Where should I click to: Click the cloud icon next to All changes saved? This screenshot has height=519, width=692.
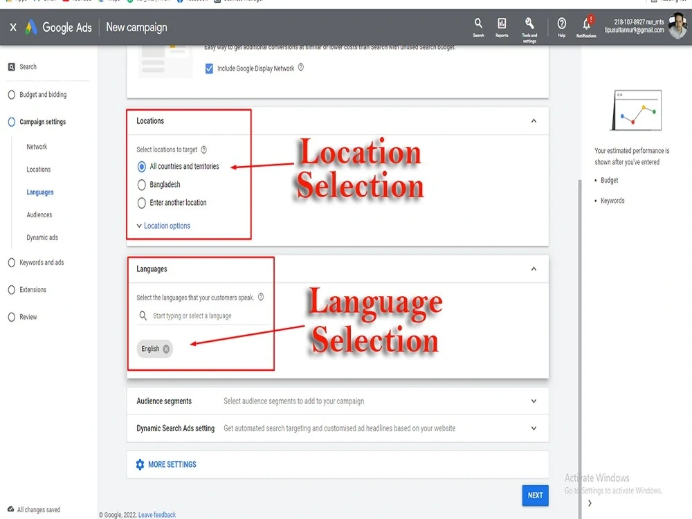(x=10, y=509)
